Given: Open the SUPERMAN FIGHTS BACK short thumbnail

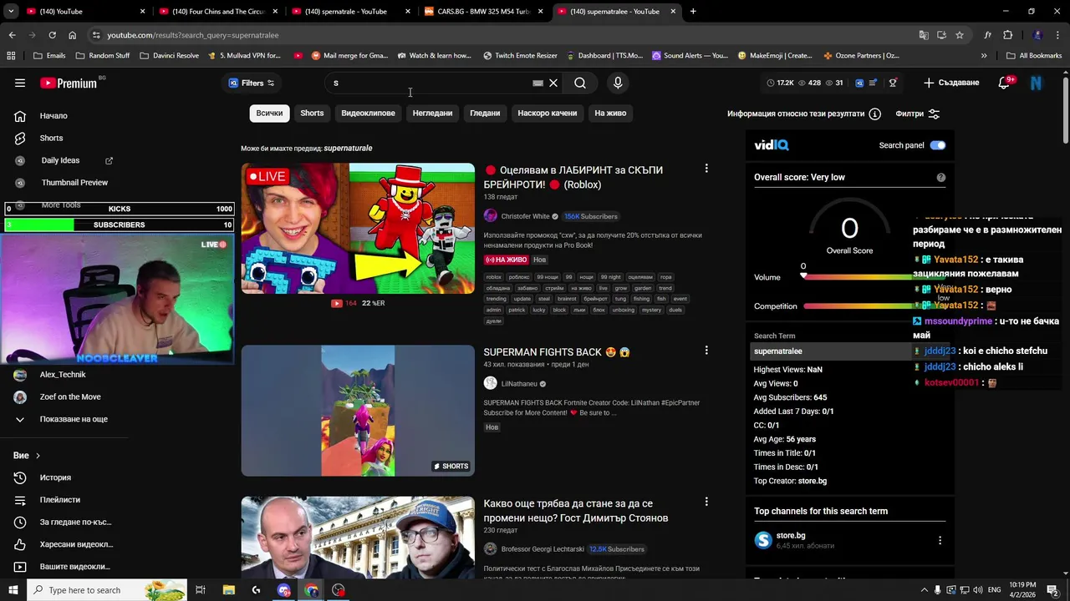Looking at the screenshot, I should [x=358, y=410].
